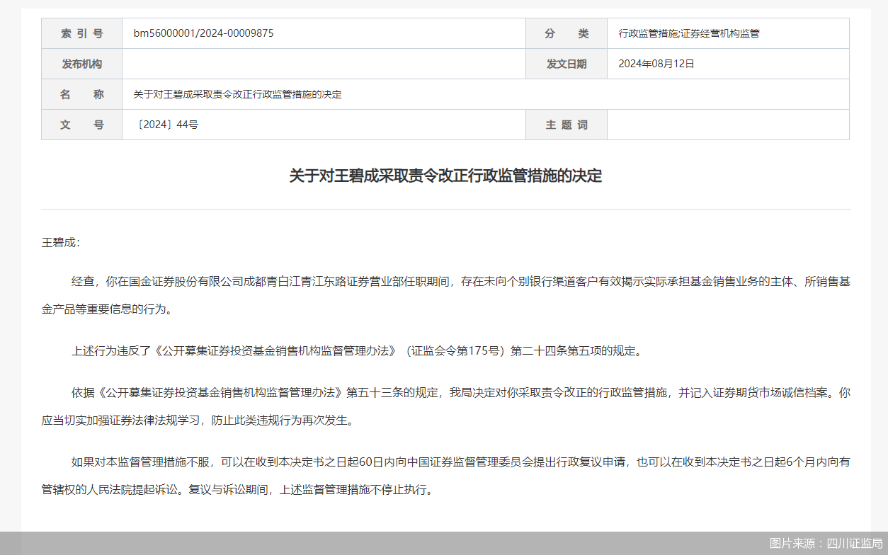Image resolution: width=888 pixels, height=555 pixels.
Task: Click the 分类 label cell
Action: click(567, 33)
